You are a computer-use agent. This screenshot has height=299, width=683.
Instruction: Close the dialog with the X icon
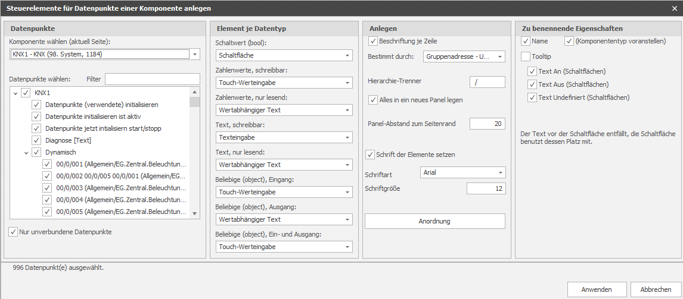pos(675,8)
